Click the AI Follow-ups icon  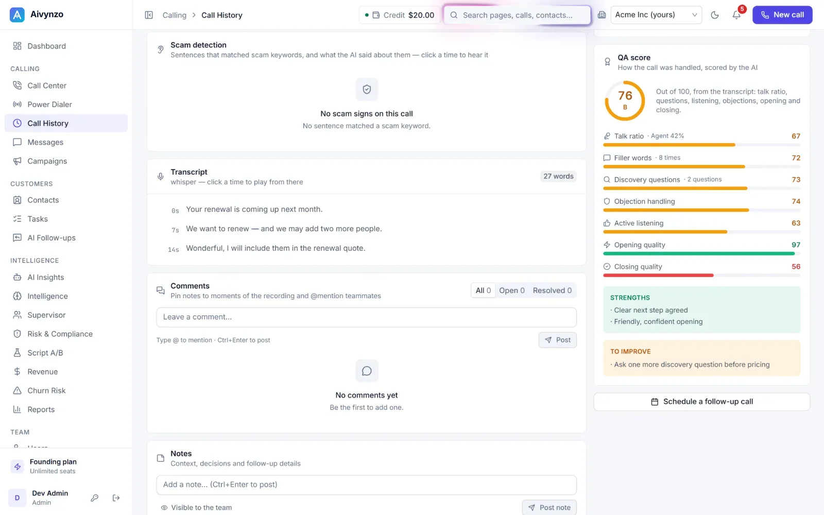click(x=17, y=238)
